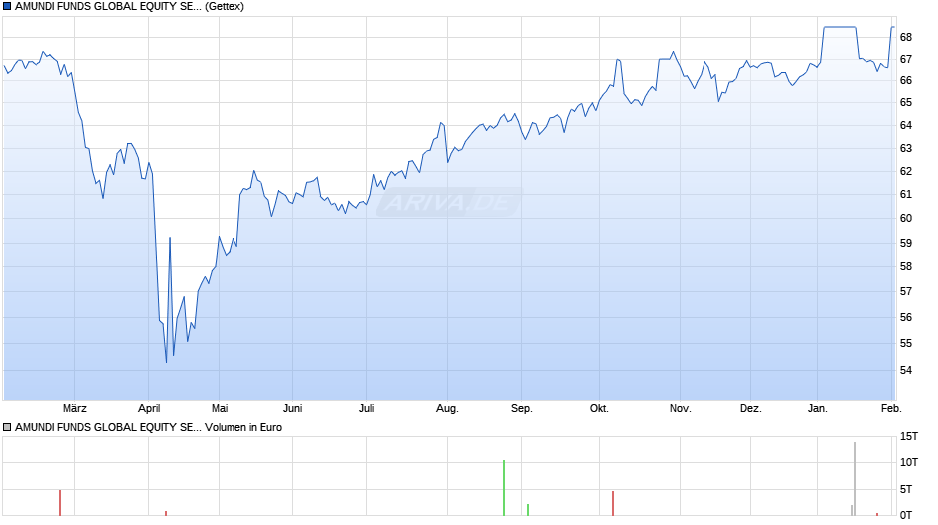Click the Nov. month label
This screenshot has height=525, width=938.
coord(680,409)
